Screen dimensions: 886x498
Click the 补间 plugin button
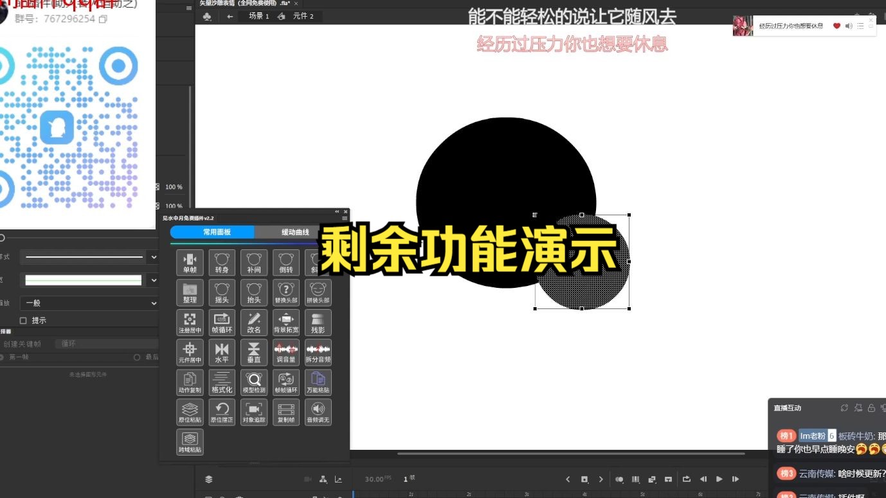254,263
